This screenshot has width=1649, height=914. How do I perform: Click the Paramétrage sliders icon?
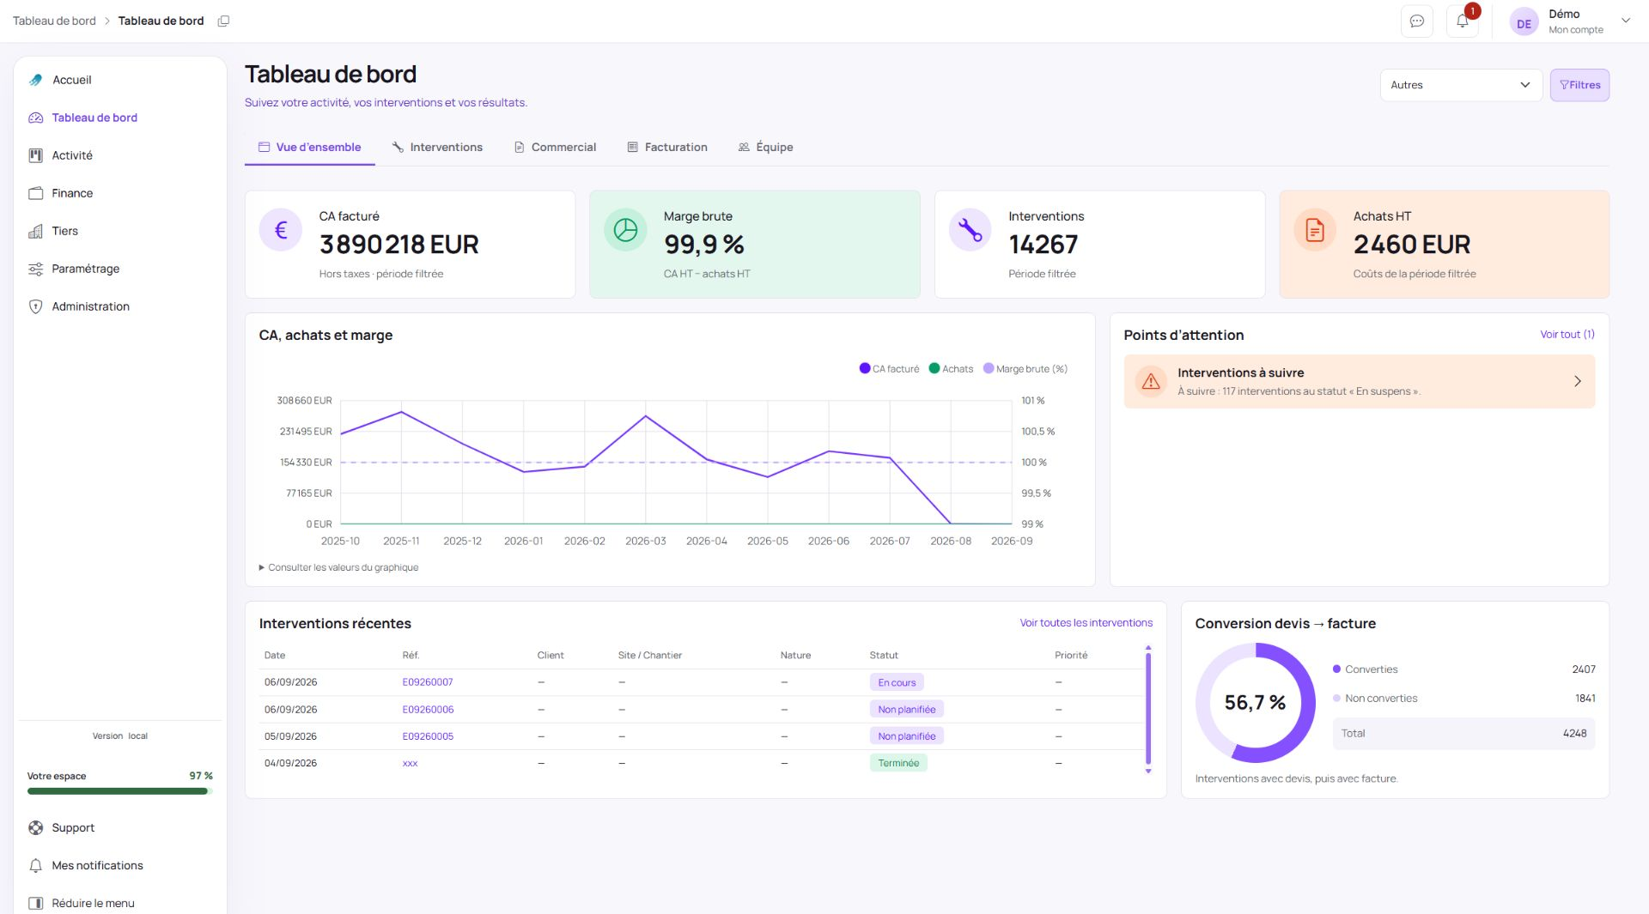coord(35,269)
